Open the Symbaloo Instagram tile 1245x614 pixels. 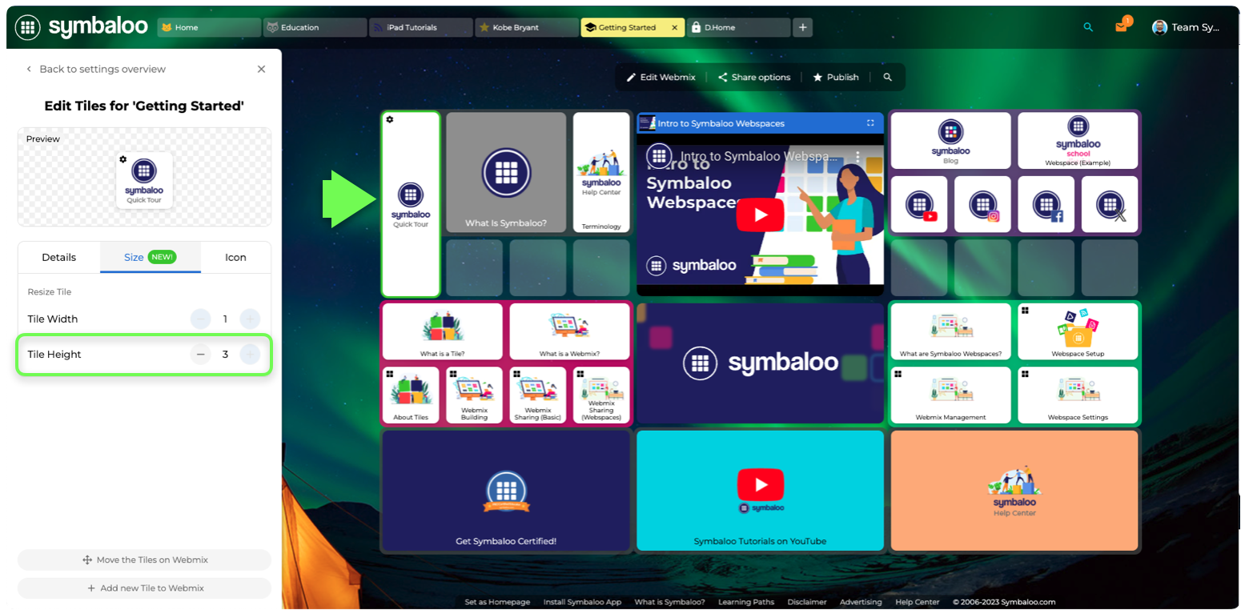pyautogui.click(x=982, y=204)
